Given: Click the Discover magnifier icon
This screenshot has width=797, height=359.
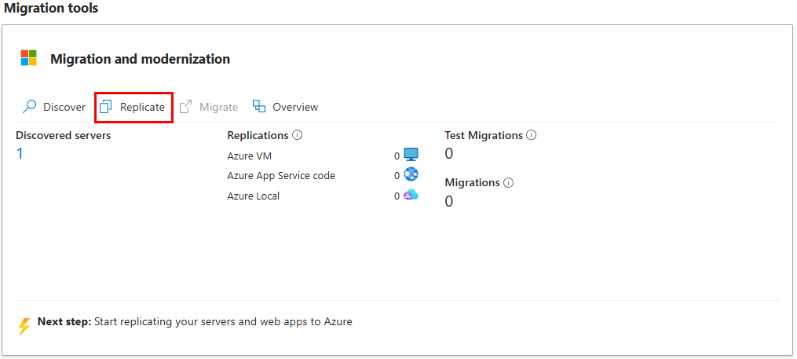Looking at the screenshot, I should point(30,107).
